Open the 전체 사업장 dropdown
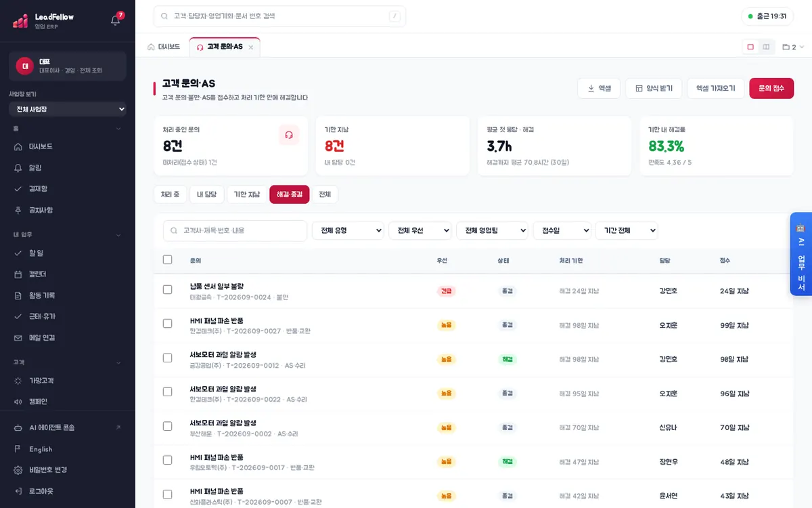 tap(68, 109)
